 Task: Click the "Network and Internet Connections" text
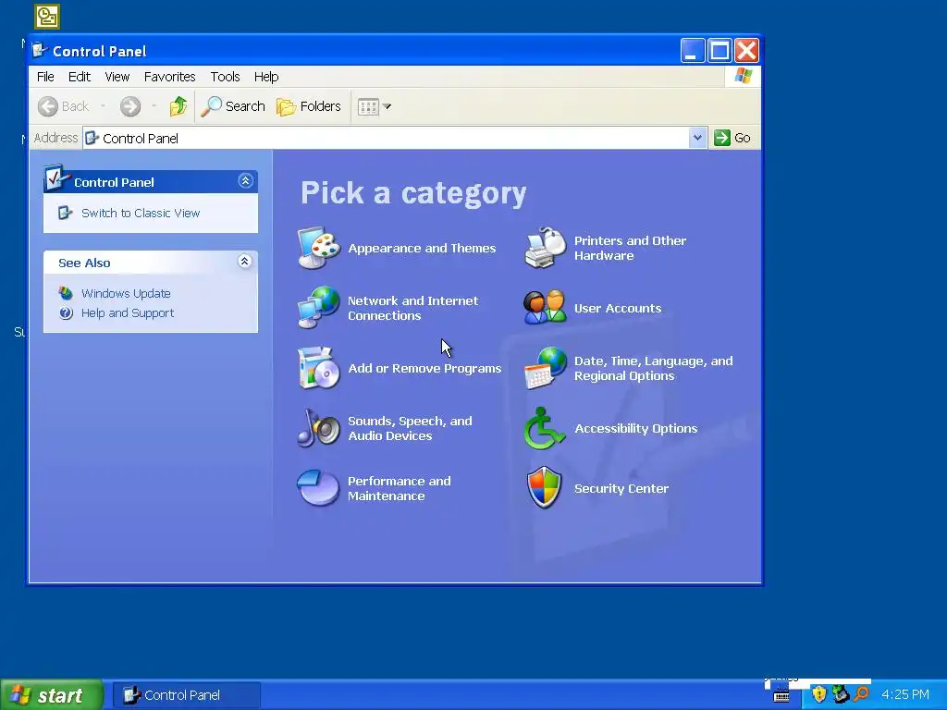412,308
